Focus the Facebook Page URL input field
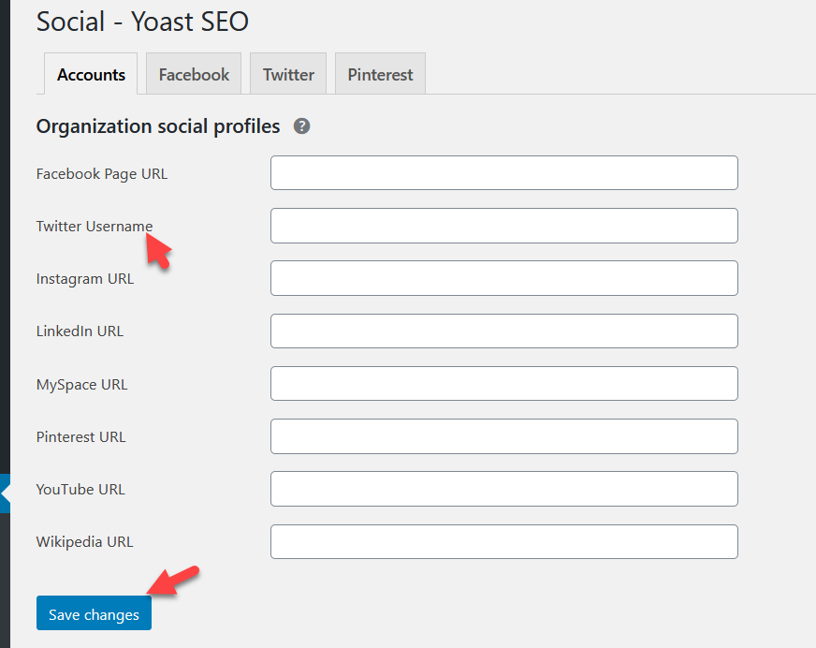Image resolution: width=816 pixels, height=648 pixels. click(x=503, y=173)
